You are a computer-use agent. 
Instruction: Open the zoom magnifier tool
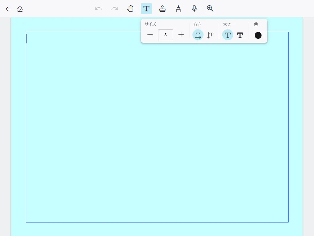click(210, 9)
